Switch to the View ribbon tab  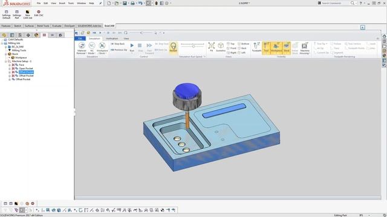tap(126, 39)
